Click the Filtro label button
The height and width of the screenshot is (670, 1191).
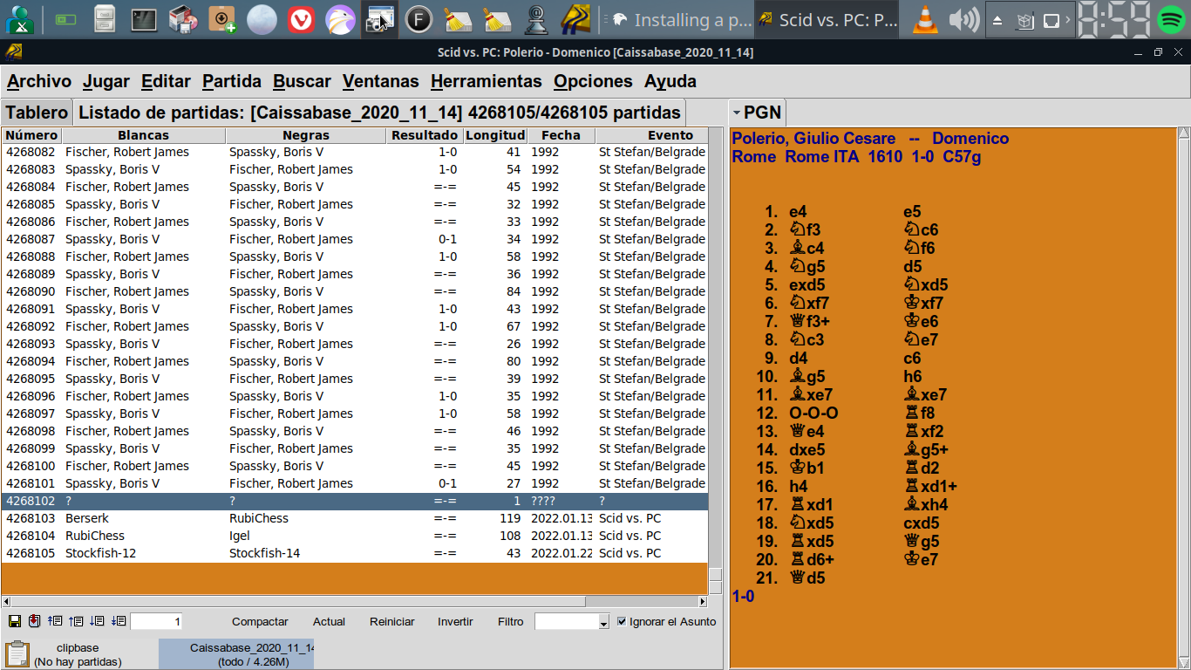[x=510, y=621]
